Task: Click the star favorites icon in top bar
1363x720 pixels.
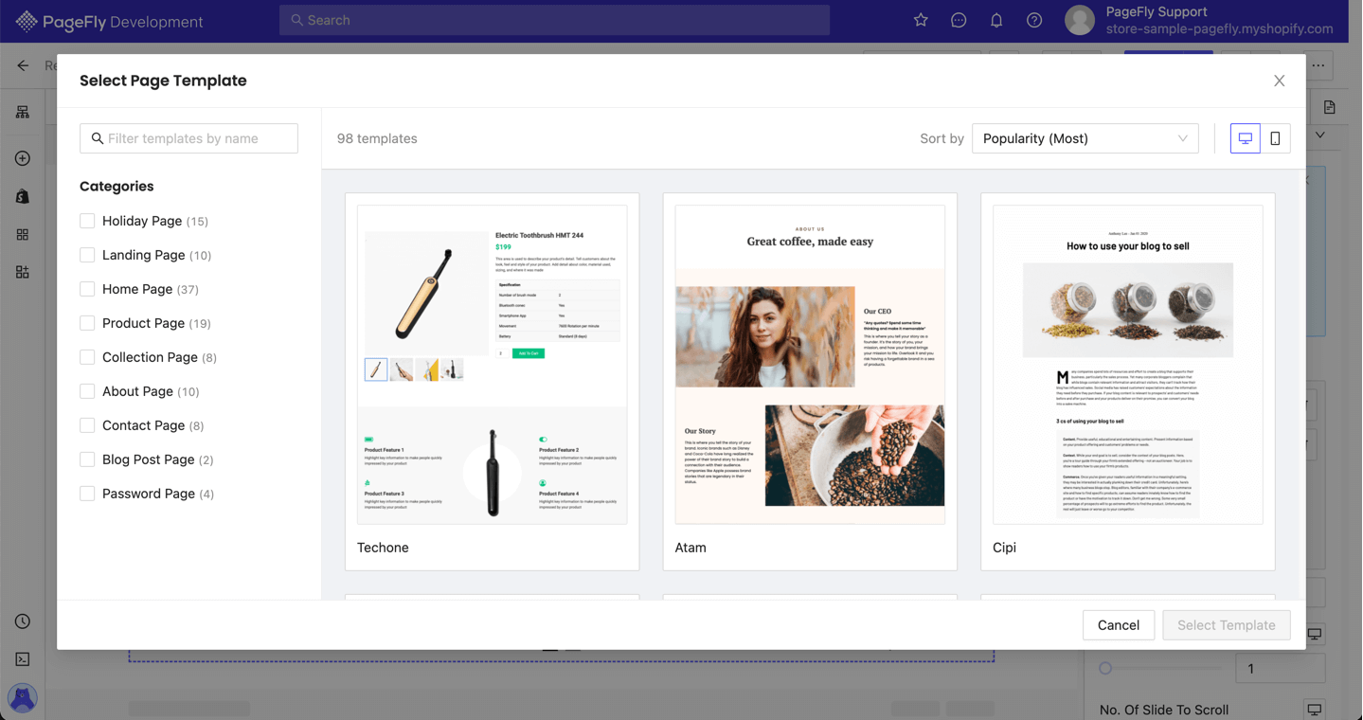Action: click(x=921, y=20)
